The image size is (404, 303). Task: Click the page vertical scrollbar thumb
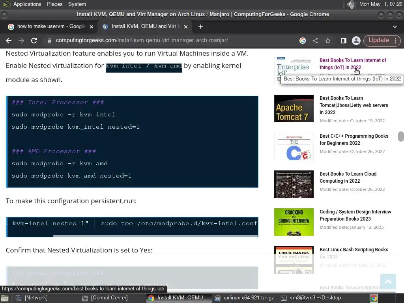pos(401,137)
